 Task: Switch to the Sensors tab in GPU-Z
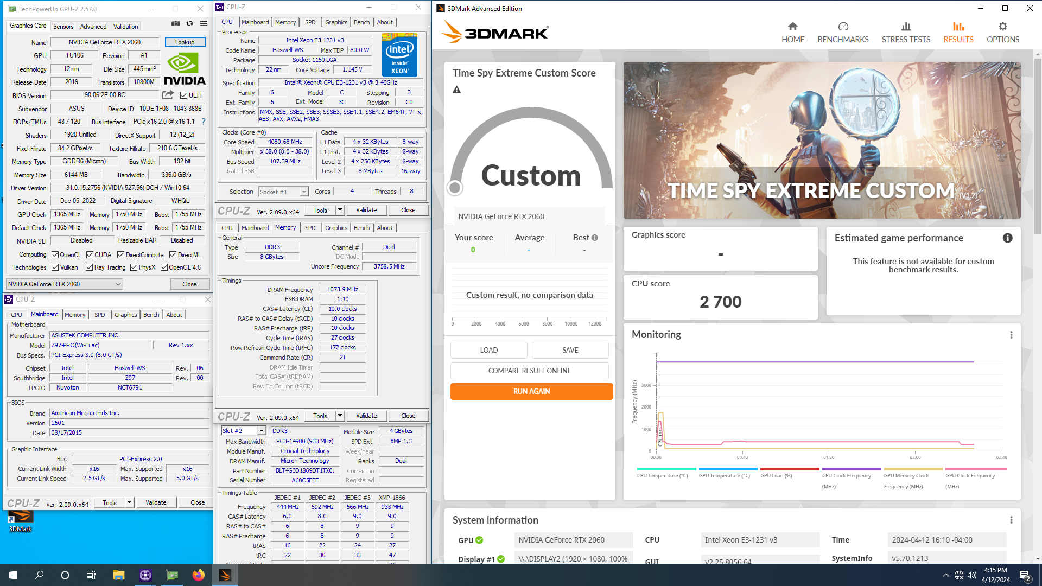click(x=63, y=26)
